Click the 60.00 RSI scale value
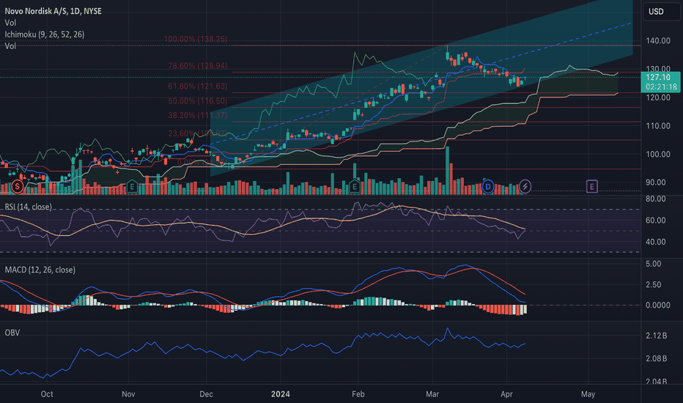This screenshot has width=683, height=403. click(656, 220)
